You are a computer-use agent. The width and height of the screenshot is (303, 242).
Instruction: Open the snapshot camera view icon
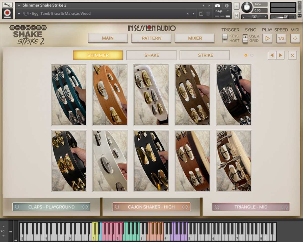tap(217, 6)
